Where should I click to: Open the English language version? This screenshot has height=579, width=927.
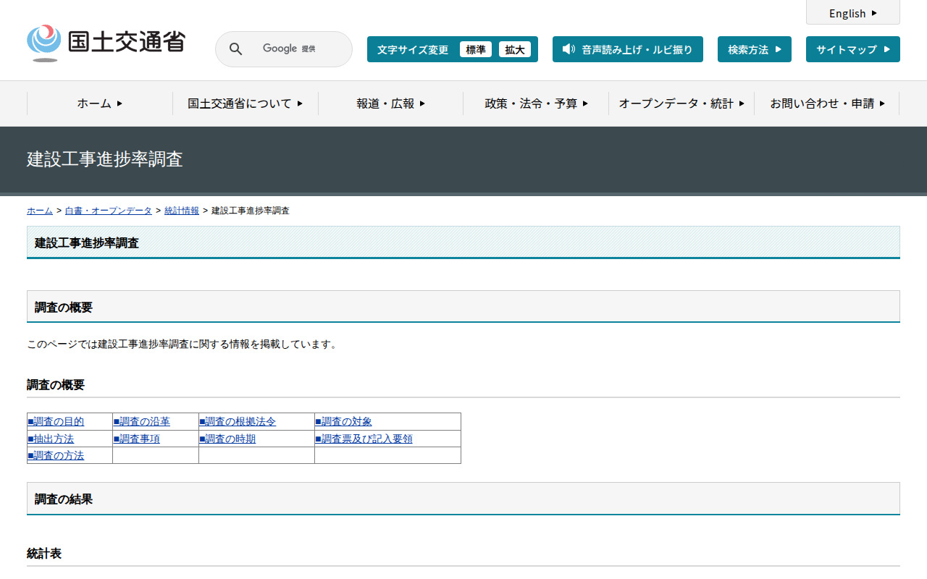tap(852, 13)
